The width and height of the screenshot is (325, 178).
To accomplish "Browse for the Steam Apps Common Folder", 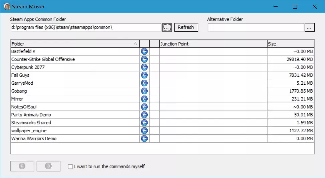I will coord(167,27).
